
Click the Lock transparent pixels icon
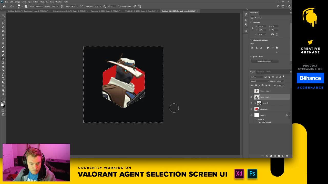255,85
